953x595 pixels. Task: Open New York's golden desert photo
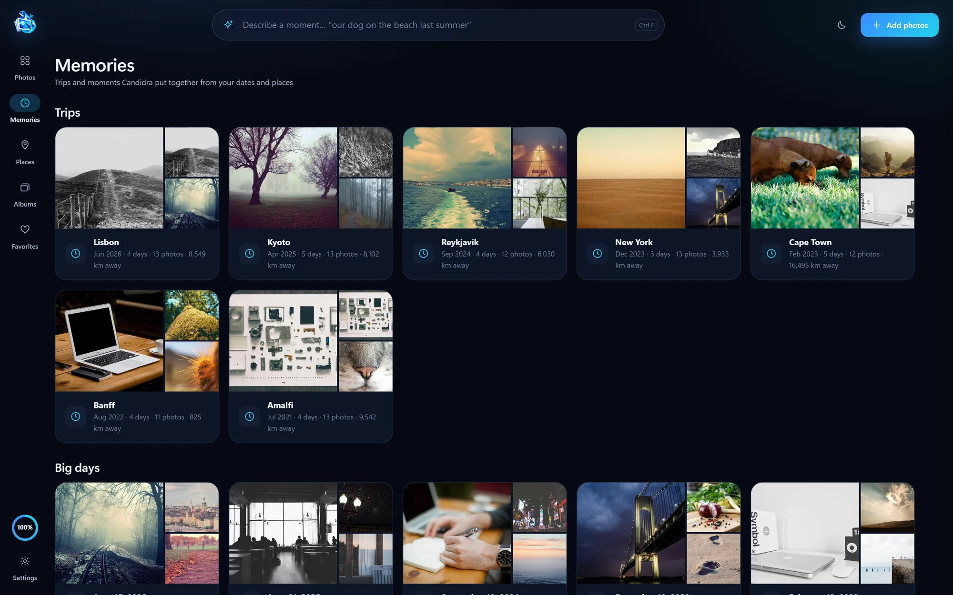[x=631, y=178]
